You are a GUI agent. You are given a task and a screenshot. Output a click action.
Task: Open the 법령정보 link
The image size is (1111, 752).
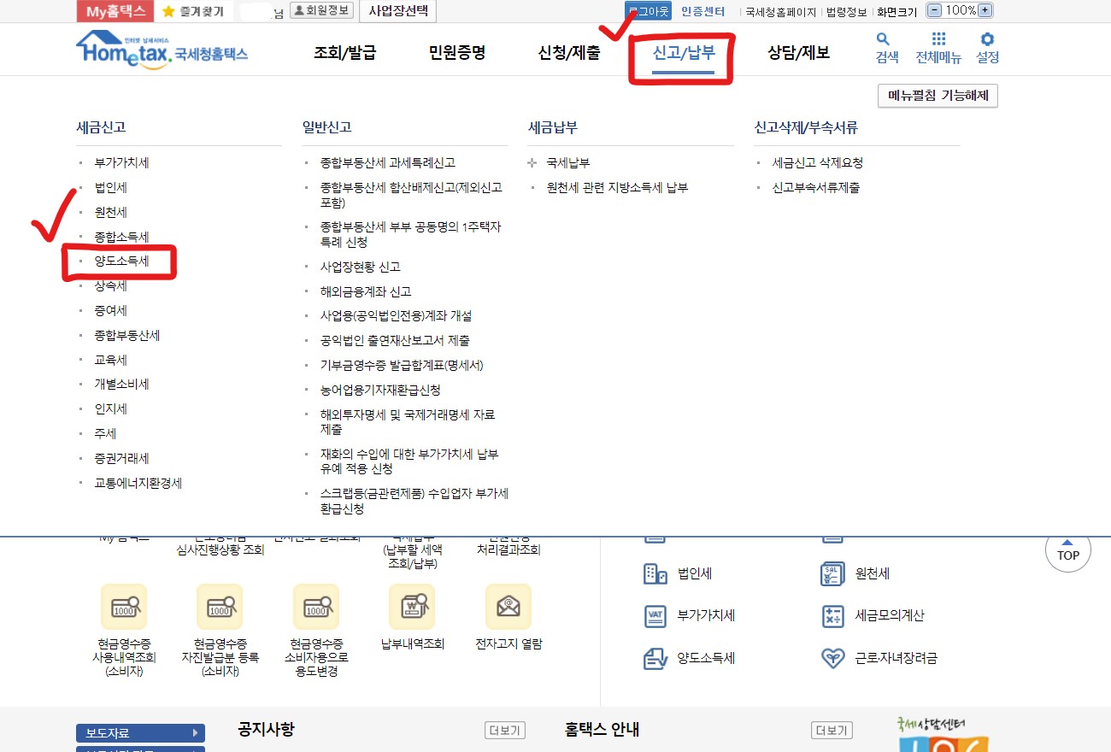coord(846,12)
